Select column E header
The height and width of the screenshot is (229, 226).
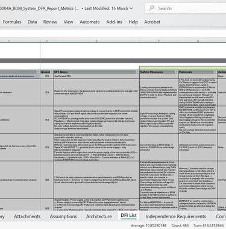pyautogui.click(x=96, y=41)
